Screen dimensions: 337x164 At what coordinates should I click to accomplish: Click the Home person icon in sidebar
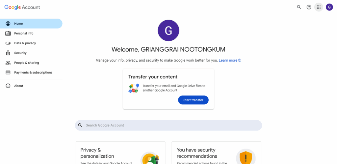point(8,24)
